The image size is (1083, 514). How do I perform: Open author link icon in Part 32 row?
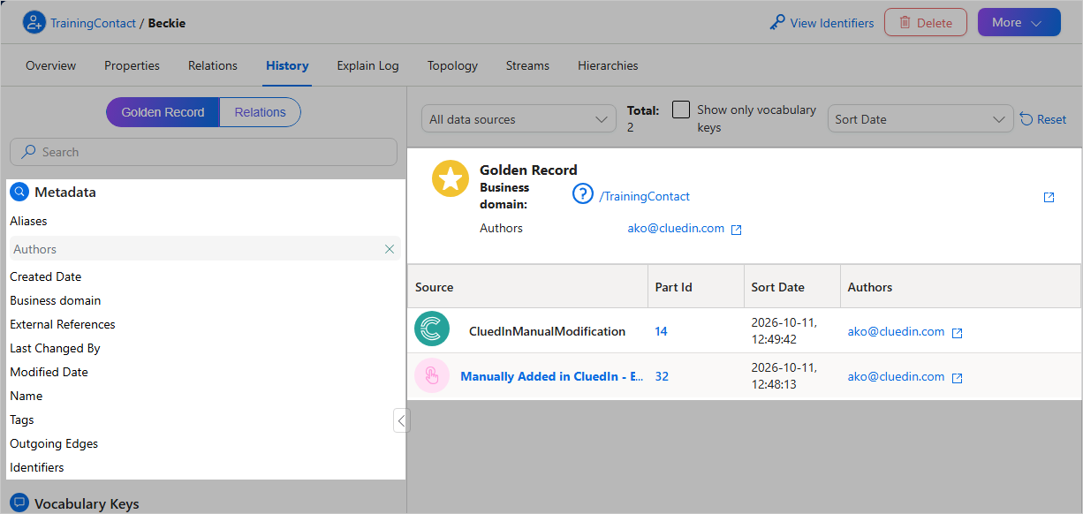tap(957, 378)
